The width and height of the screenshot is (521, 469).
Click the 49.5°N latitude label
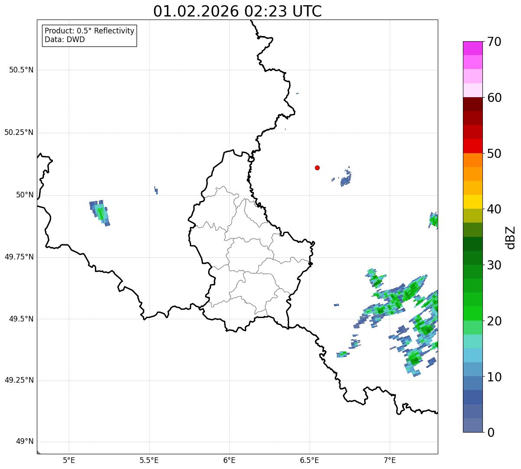pos(21,319)
